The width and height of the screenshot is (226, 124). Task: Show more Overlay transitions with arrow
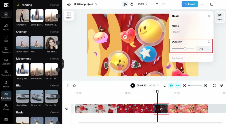tap(58, 43)
